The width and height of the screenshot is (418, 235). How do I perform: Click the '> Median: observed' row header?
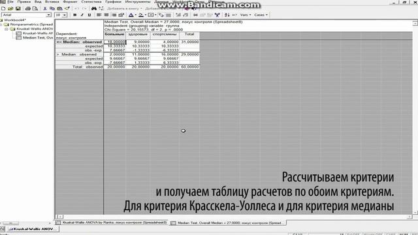pyautogui.click(x=79, y=54)
